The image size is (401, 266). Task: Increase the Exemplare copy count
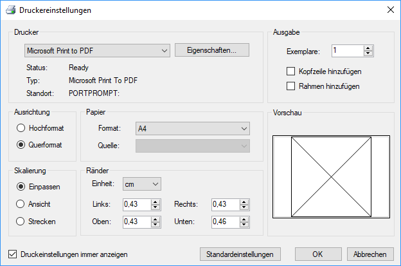click(368, 48)
